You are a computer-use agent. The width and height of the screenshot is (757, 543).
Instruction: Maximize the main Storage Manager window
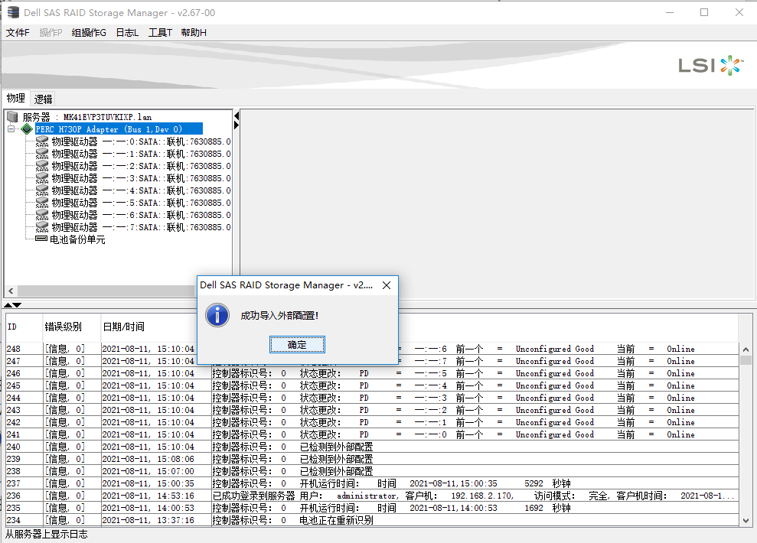[x=704, y=12]
